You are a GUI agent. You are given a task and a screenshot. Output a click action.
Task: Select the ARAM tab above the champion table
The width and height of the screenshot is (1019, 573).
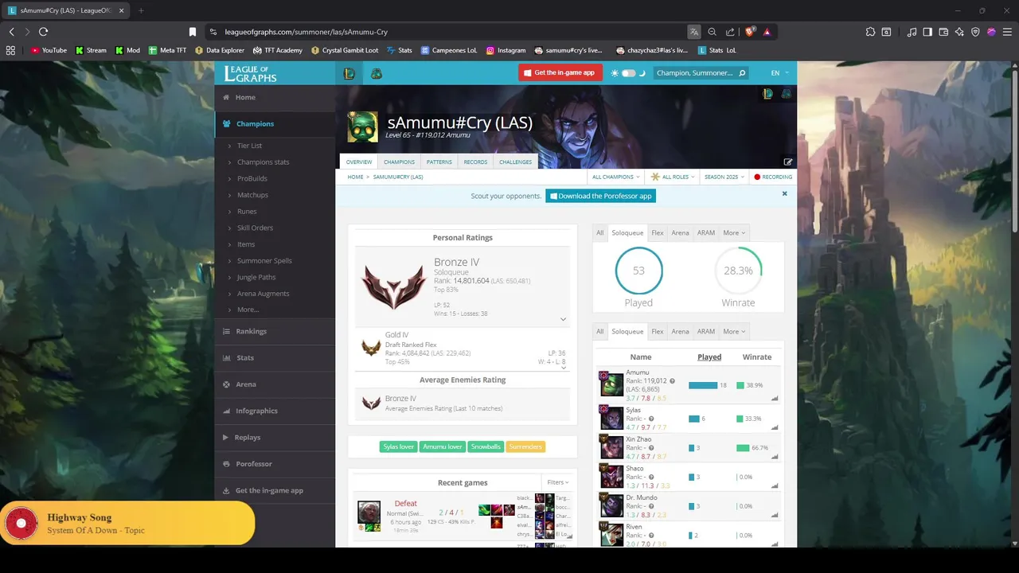(x=706, y=331)
